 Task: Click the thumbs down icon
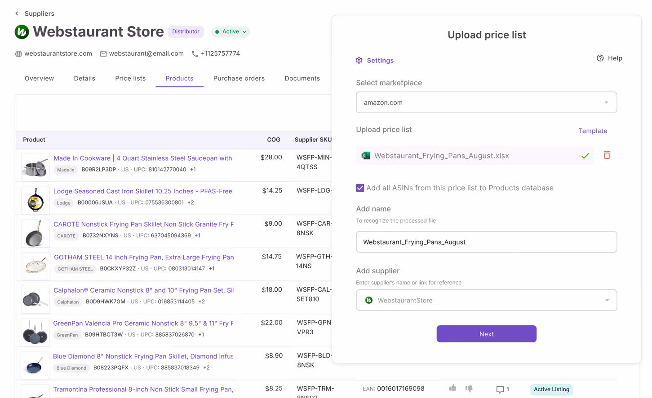point(469,389)
